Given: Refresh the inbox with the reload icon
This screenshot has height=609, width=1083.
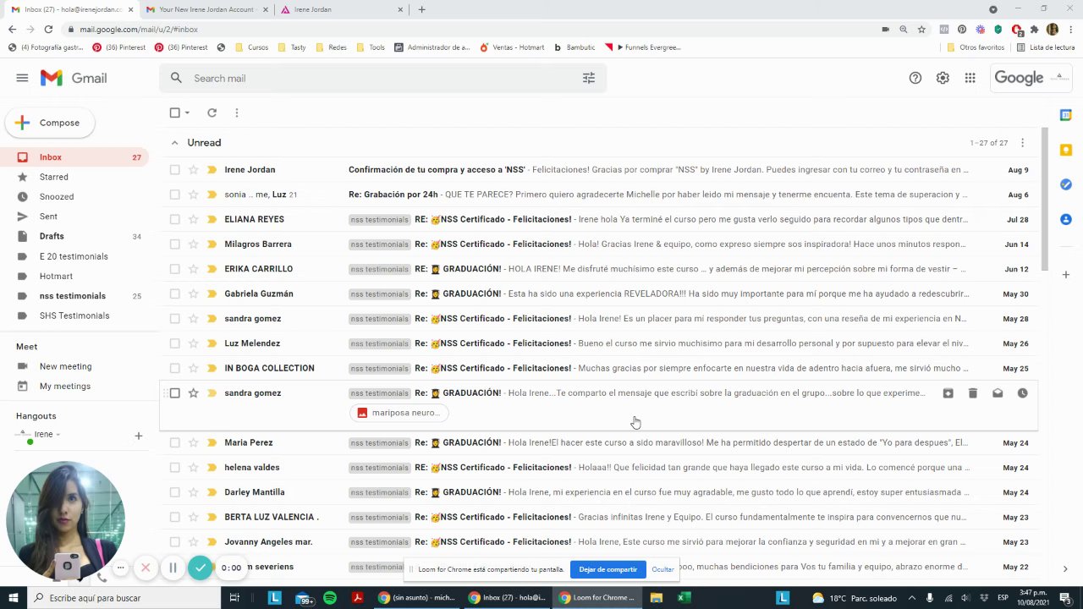Looking at the screenshot, I should pos(212,112).
